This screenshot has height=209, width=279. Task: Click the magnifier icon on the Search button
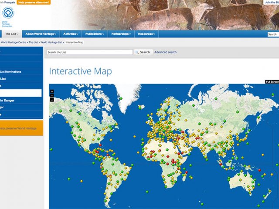point(137,52)
